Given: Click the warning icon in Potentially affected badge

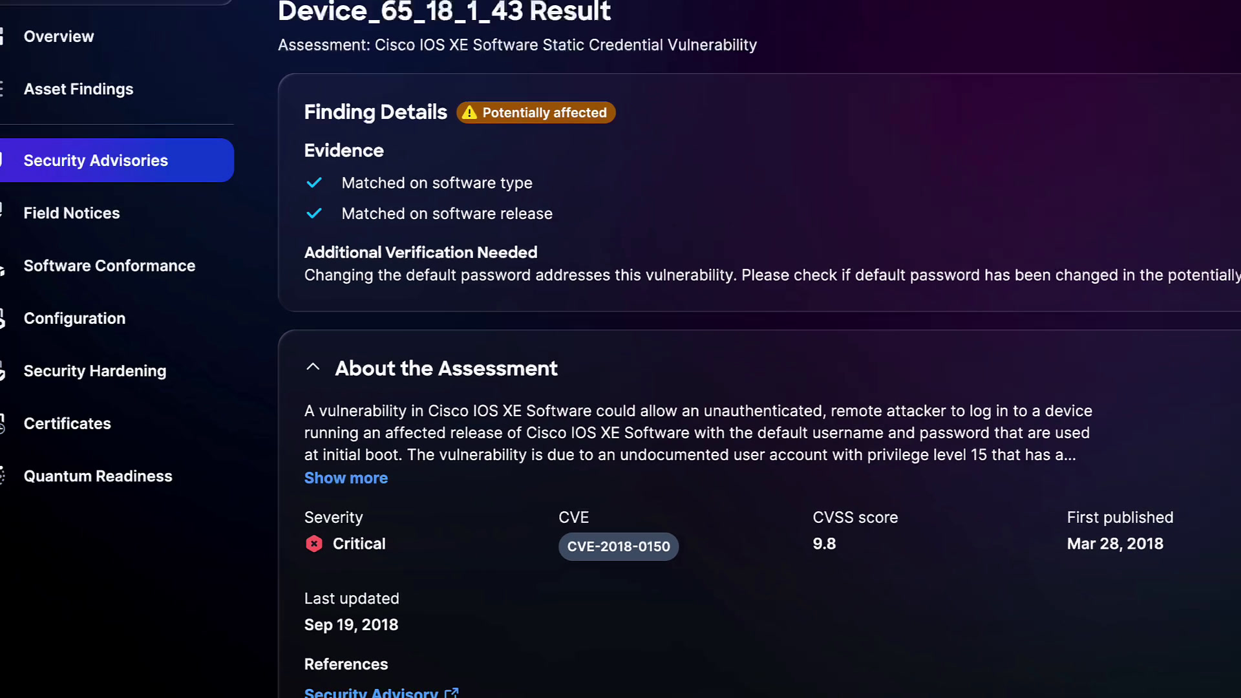Looking at the screenshot, I should click(470, 112).
